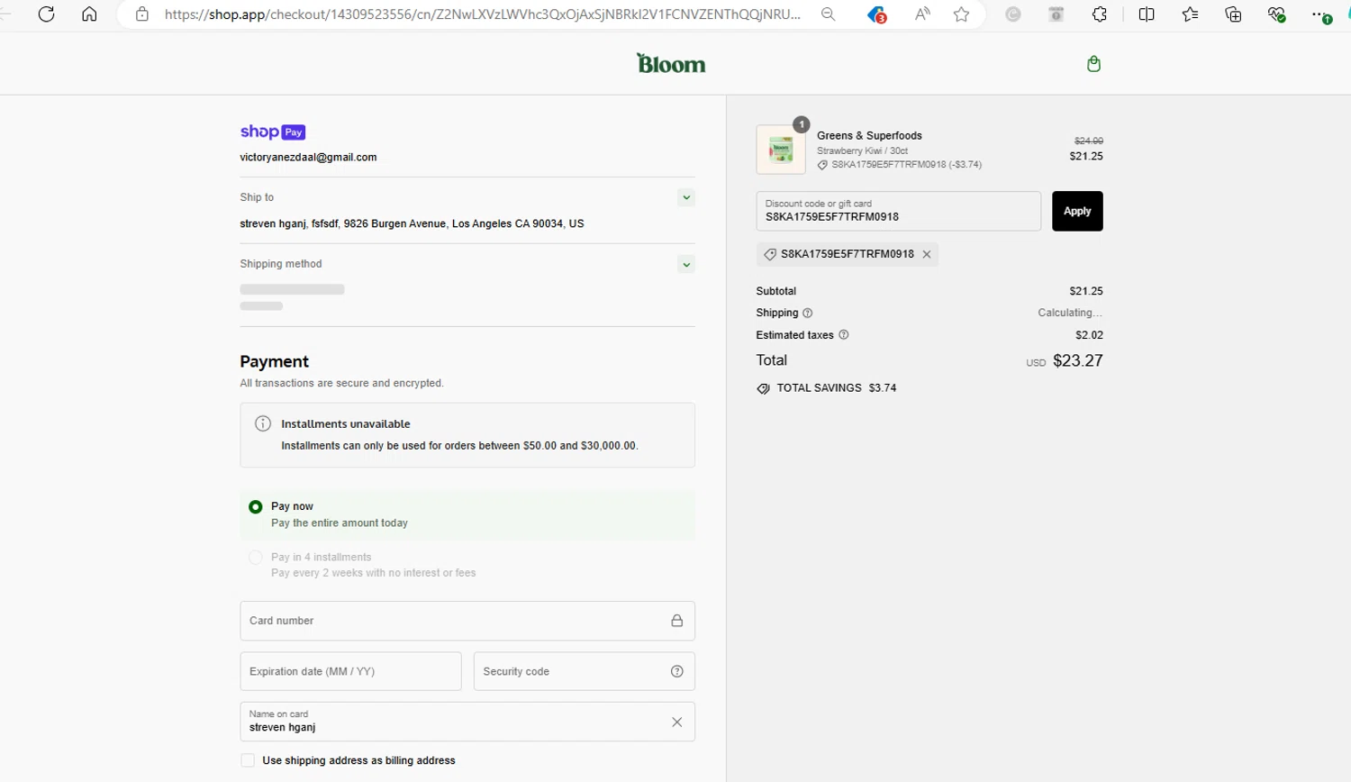Click the $3.74 total savings amount
Image resolution: width=1351 pixels, height=782 pixels.
click(883, 388)
